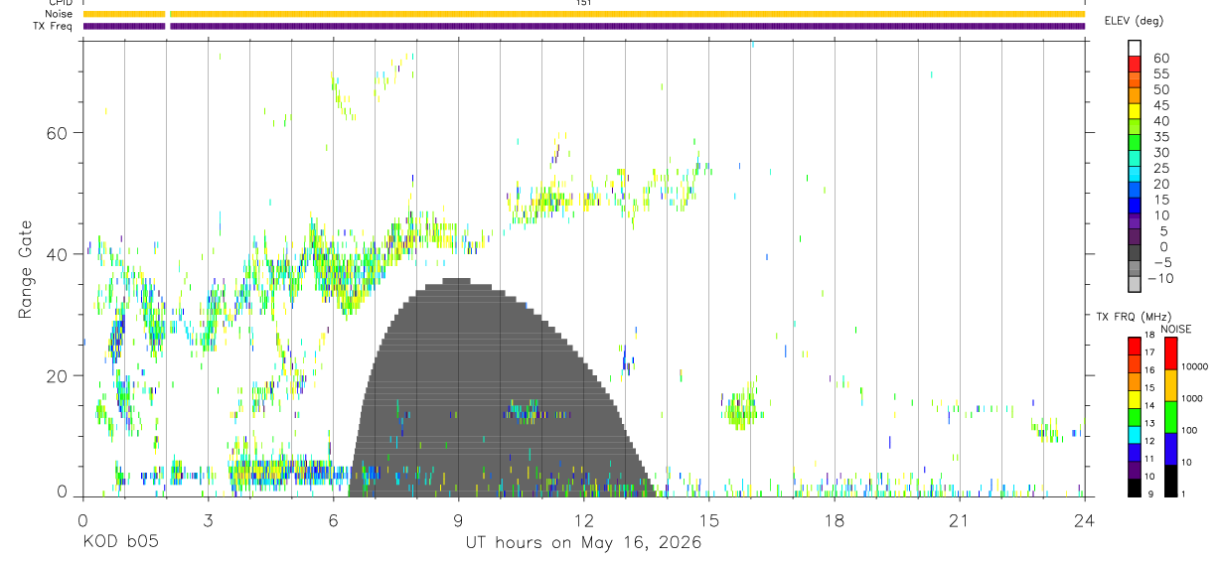Screen dimensions: 1220x563
Task: Click NOISE colorbar label '1000'
Action: pyautogui.click(x=1194, y=399)
